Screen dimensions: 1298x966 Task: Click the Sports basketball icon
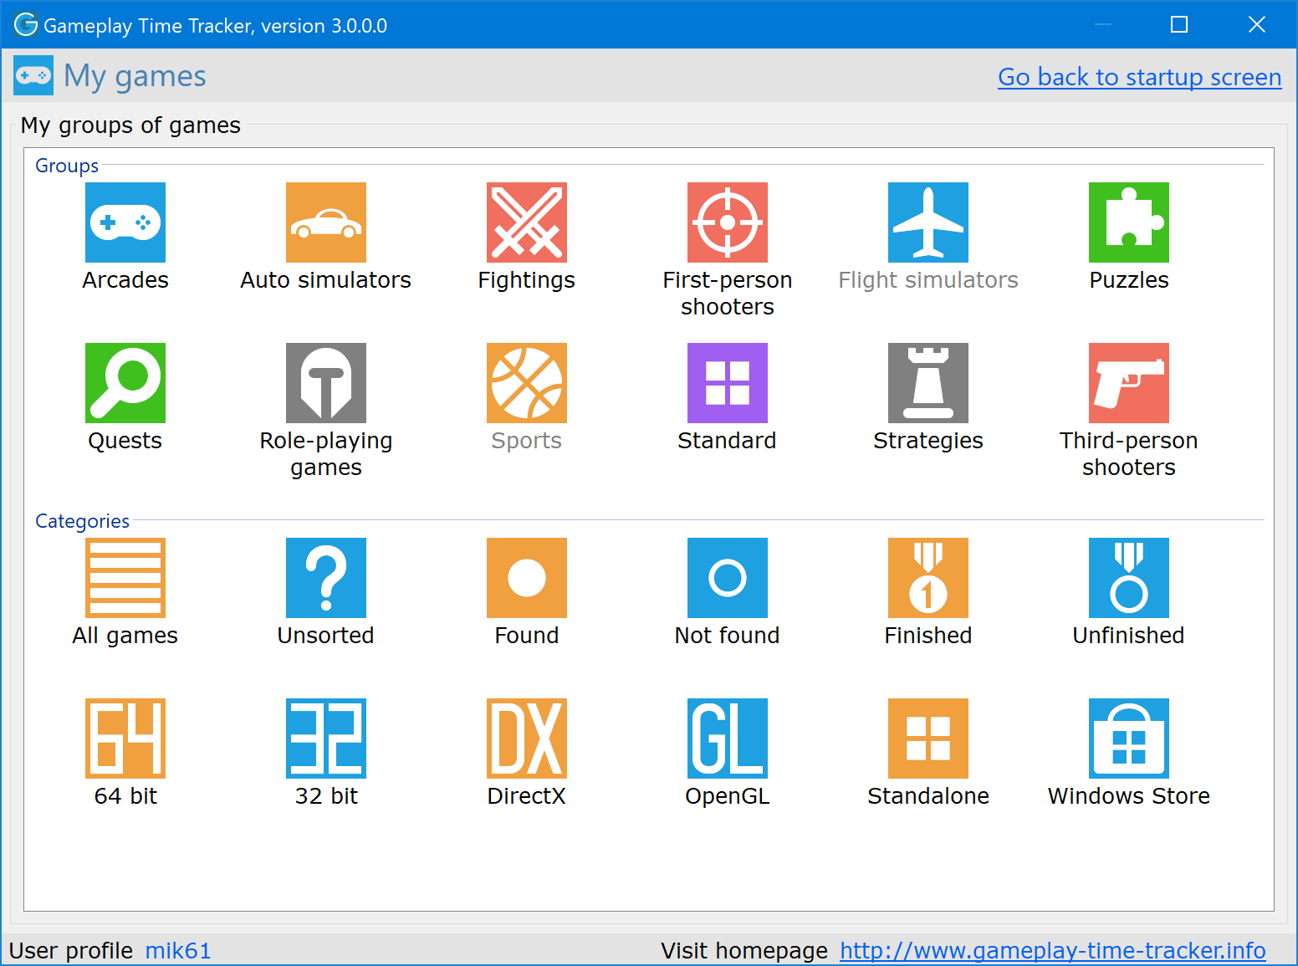tap(527, 383)
